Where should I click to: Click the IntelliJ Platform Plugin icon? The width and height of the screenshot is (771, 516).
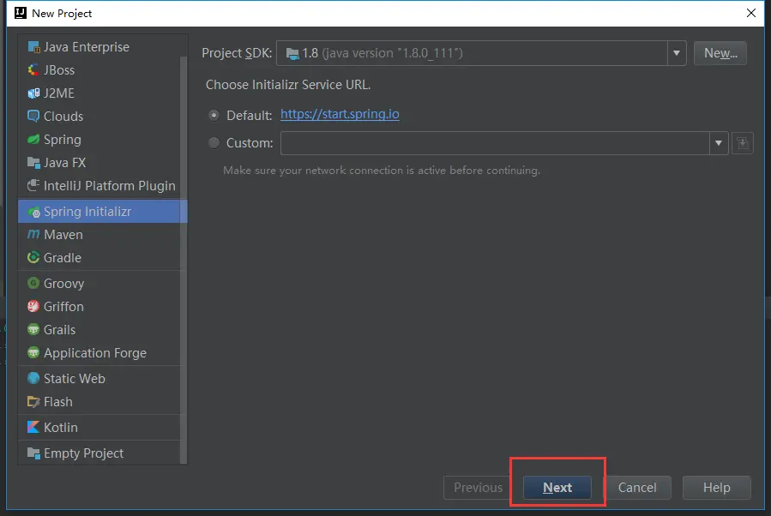tap(33, 186)
